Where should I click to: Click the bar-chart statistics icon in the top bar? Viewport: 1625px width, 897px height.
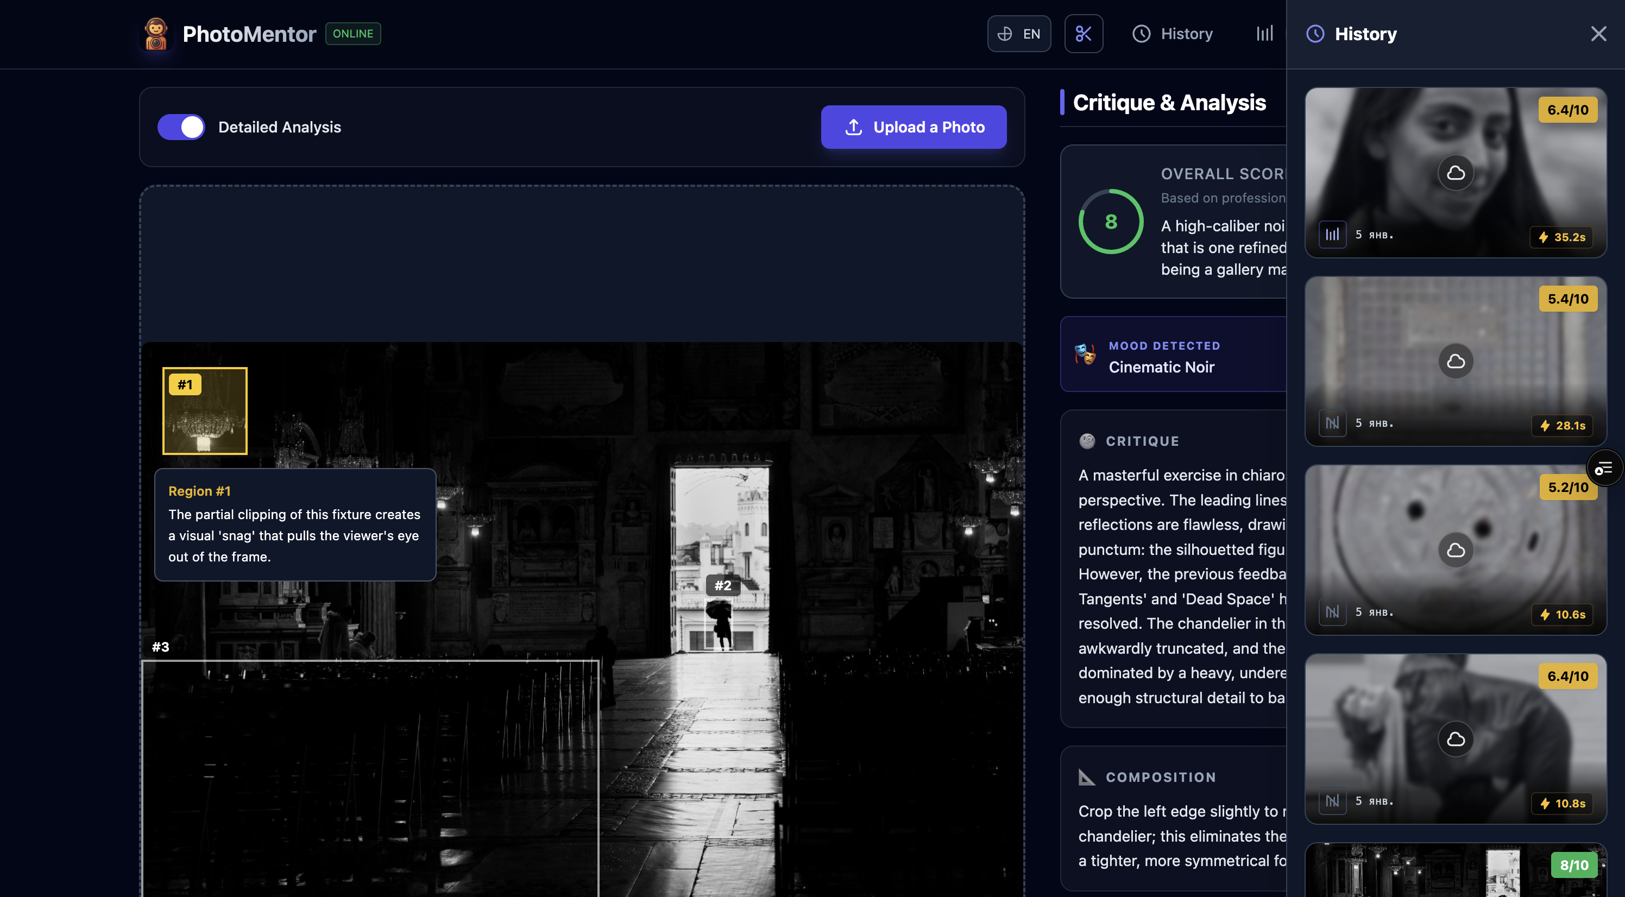coord(1264,34)
